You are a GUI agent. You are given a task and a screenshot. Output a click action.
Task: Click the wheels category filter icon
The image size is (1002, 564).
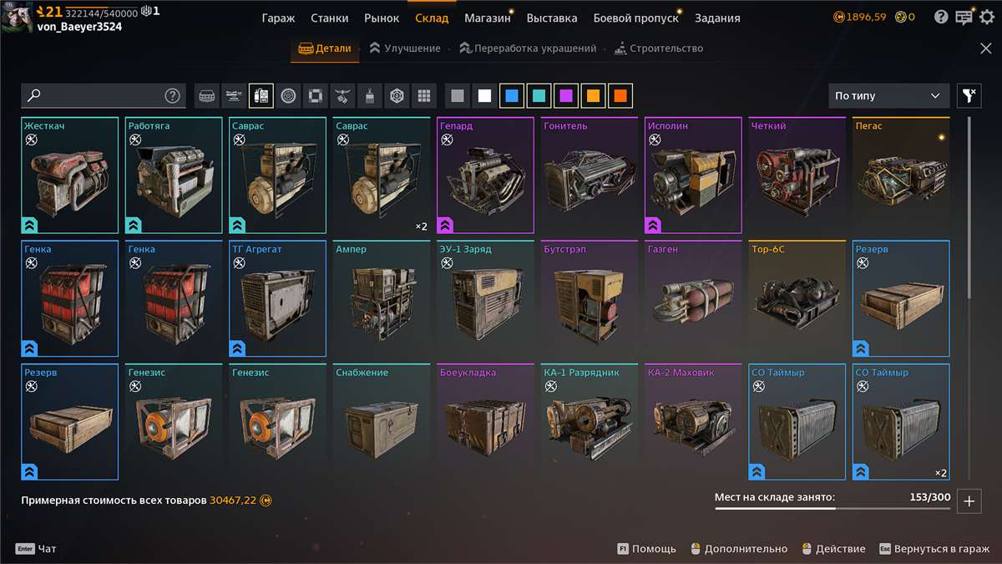pos(288,95)
